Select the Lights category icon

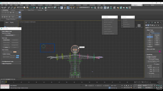click(x=150, y=25)
